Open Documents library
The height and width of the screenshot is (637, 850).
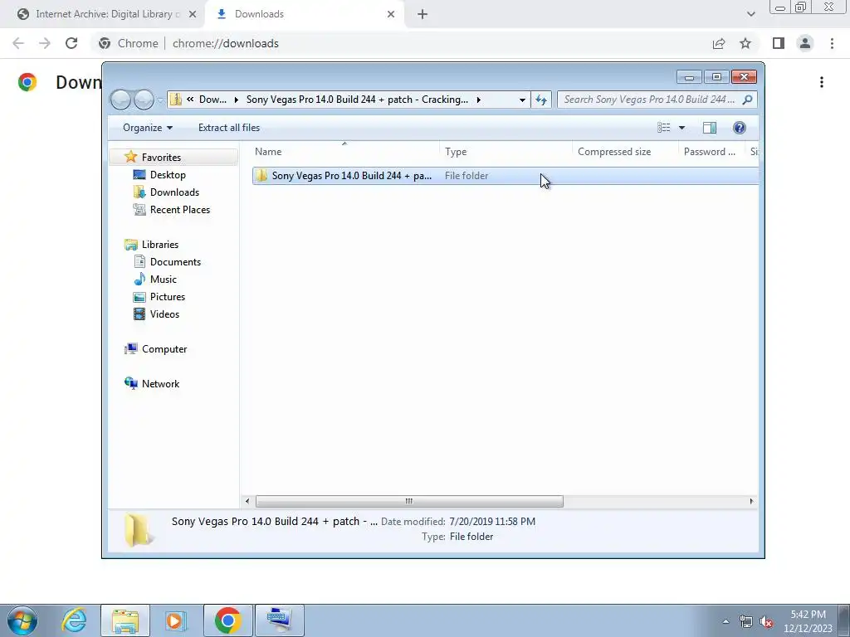point(175,261)
